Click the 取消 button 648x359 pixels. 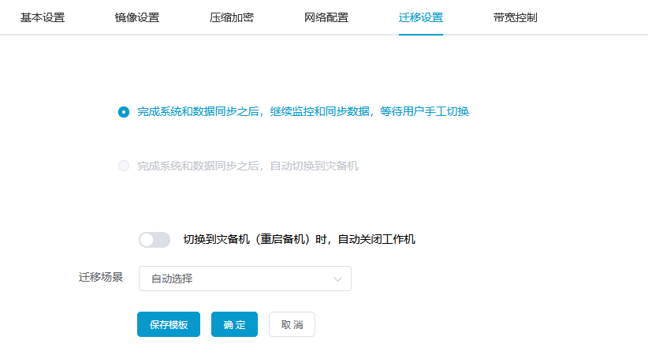292,324
